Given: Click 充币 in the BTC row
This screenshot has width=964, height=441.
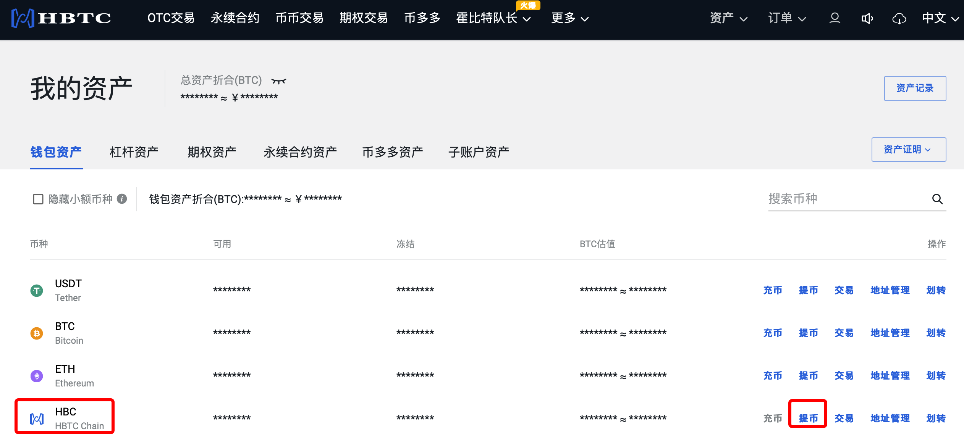Looking at the screenshot, I should coord(773,333).
